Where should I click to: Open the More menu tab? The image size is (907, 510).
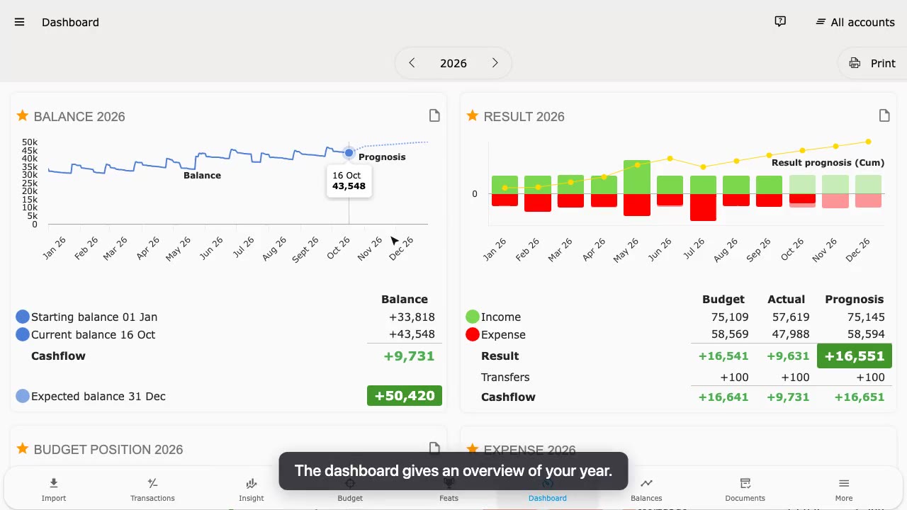pyautogui.click(x=844, y=489)
